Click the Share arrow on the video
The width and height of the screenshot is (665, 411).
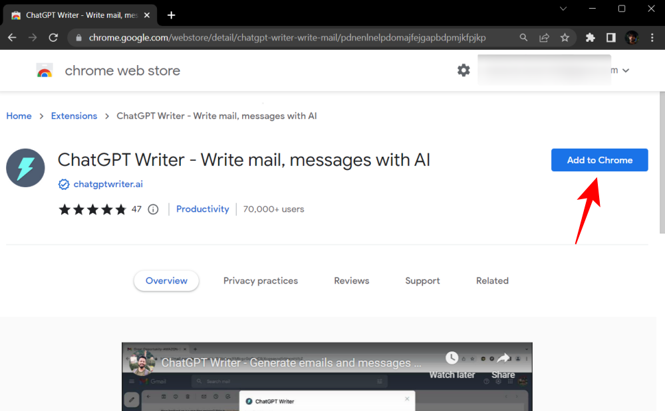503,359
